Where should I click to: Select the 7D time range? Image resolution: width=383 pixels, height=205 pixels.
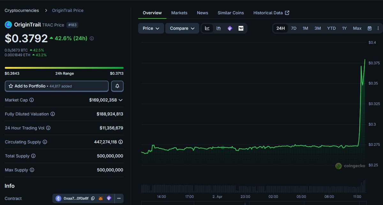(294, 28)
